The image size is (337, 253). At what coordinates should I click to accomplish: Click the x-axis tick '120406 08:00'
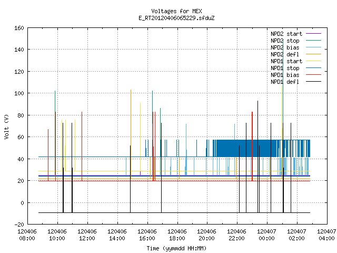point(27,235)
